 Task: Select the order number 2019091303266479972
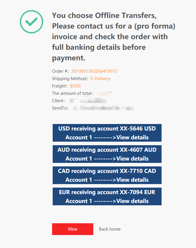(94, 71)
